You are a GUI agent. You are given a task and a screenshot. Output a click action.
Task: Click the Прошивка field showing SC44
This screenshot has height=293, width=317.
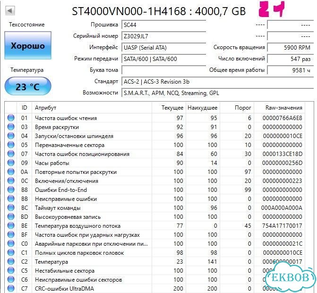click(163, 25)
